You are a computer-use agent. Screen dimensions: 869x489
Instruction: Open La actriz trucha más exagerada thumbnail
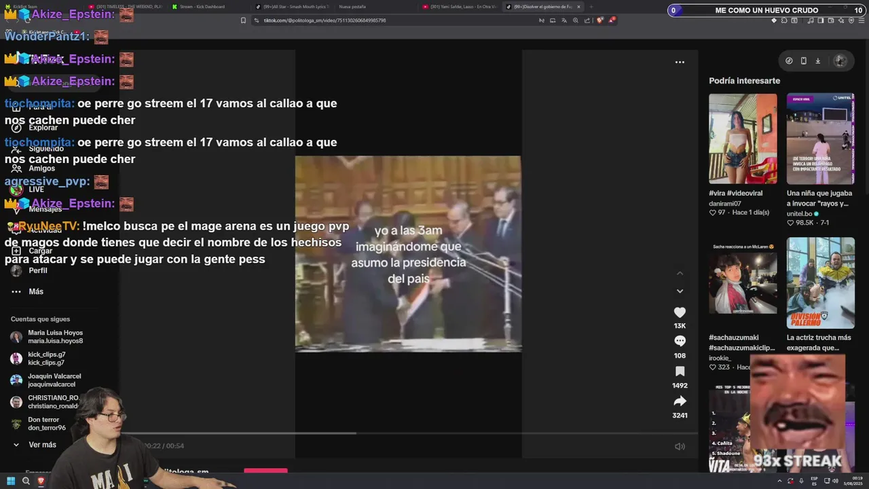click(x=821, y=283)
